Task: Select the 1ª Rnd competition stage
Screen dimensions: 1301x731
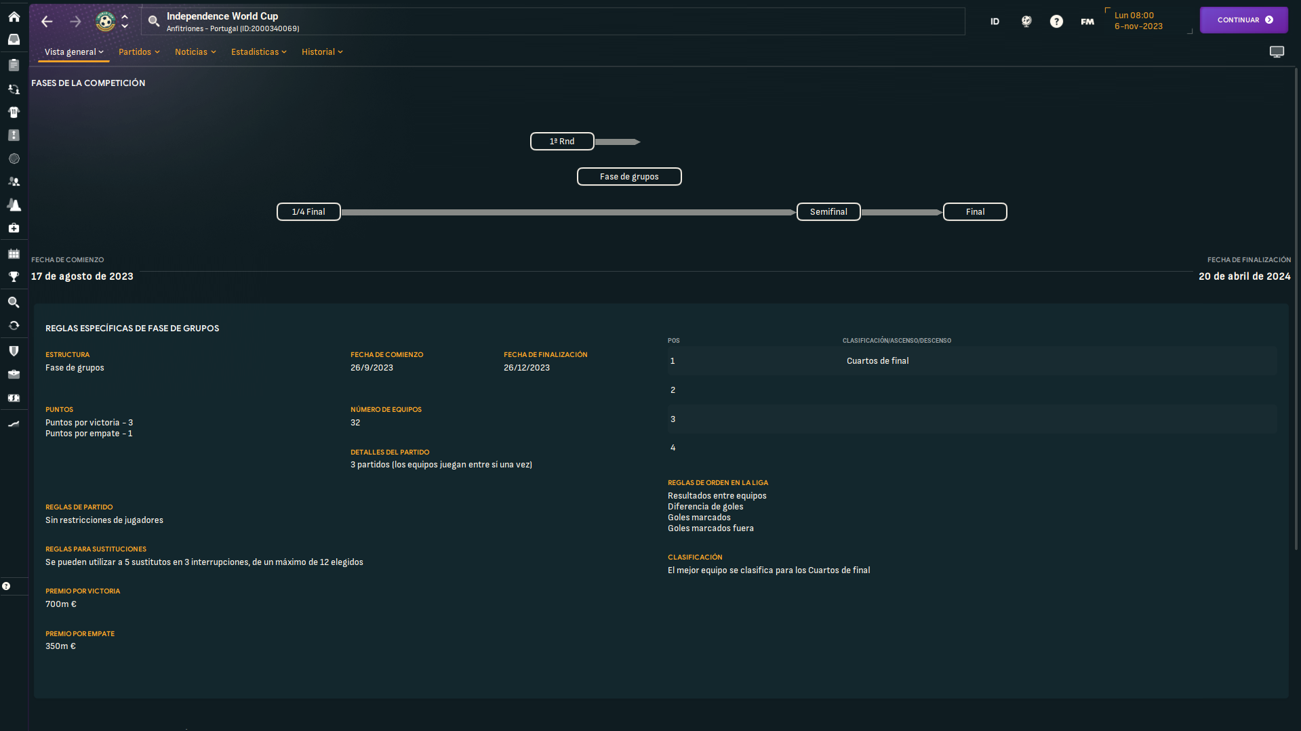Action: 562,141
